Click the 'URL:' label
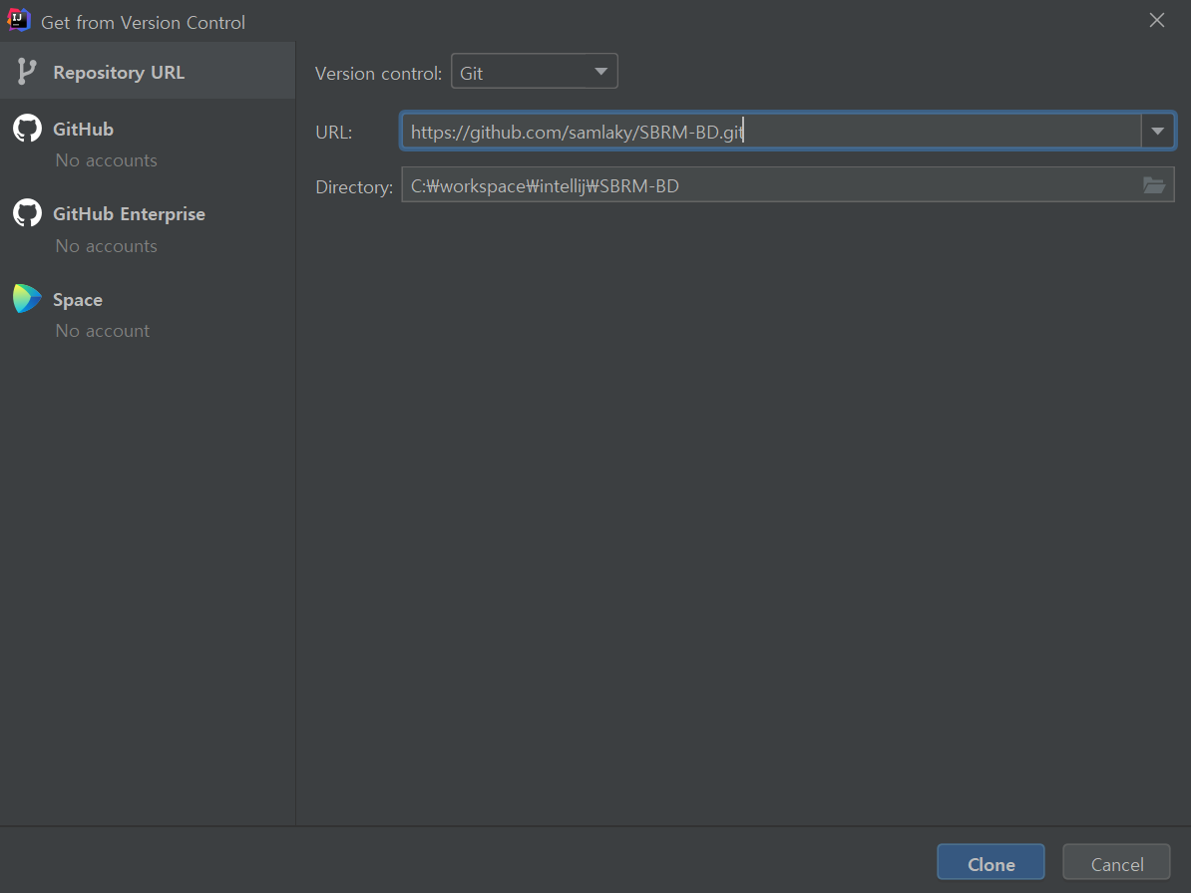Viewport: 1191px width, 893px height. coord(333,132)
